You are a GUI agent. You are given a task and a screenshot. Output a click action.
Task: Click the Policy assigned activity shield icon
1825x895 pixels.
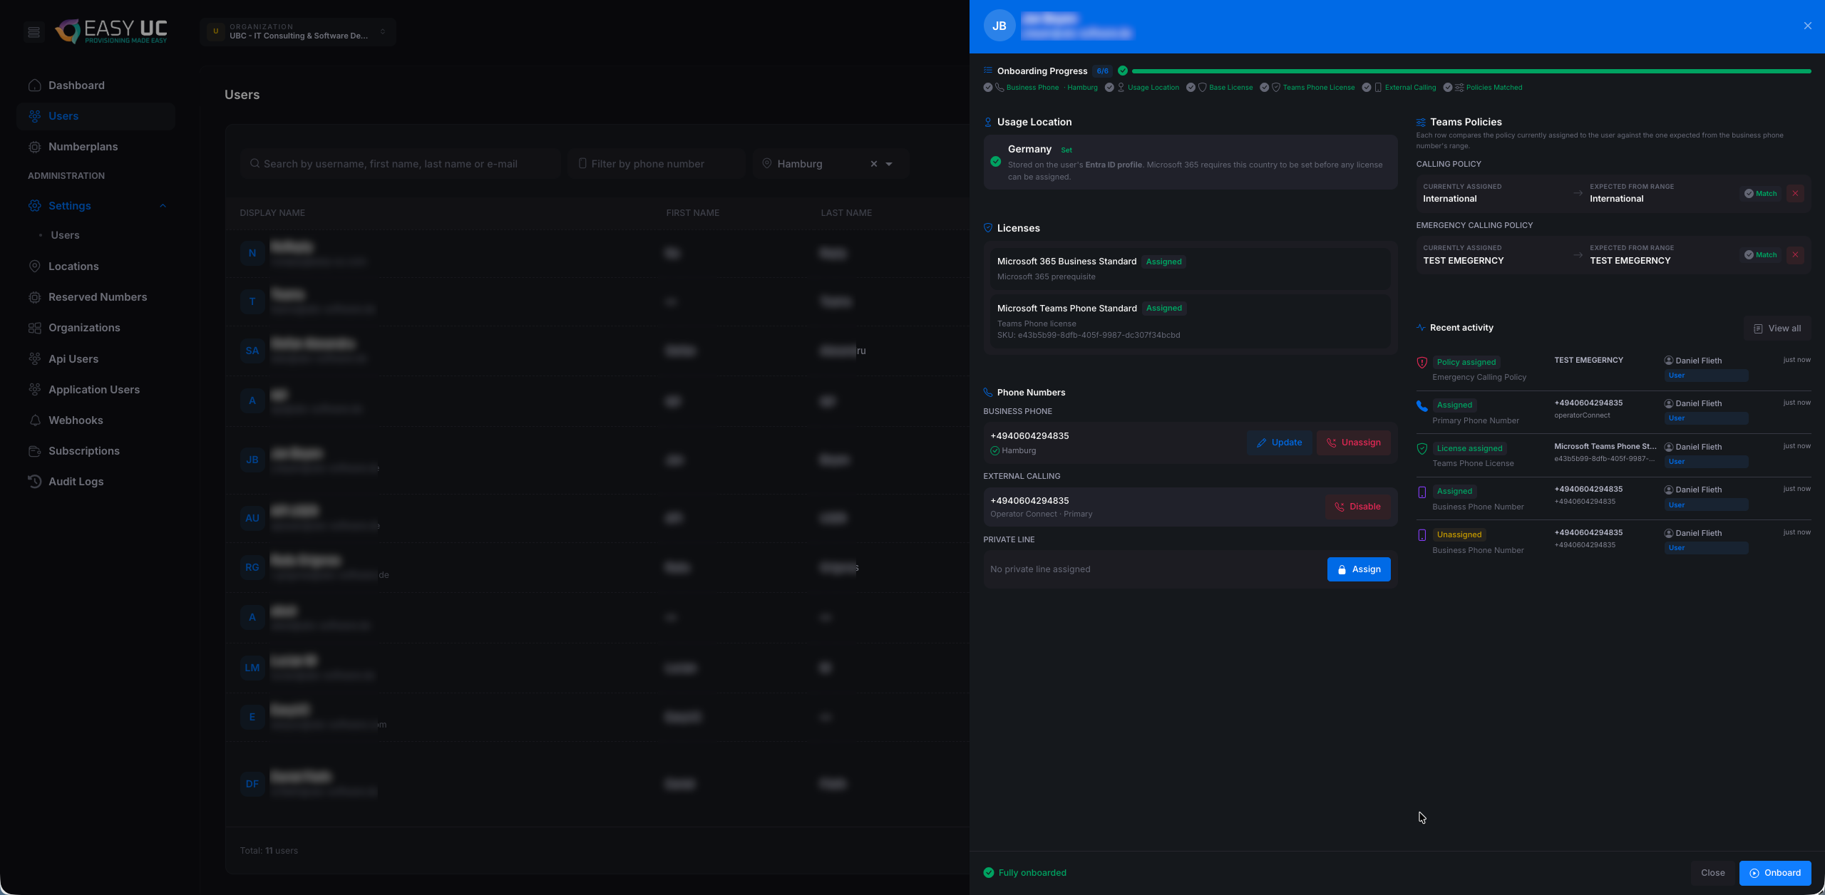pyautogui.click(x=1422, y=363)
